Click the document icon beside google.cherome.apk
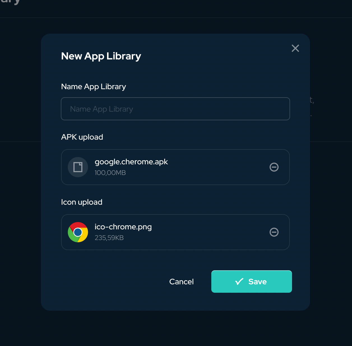The width and height of the screenshot is (352, 346). click(x=78, y=167)
